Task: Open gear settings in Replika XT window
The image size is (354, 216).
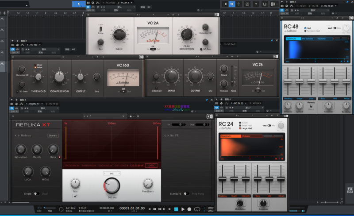Action: pos(192,111)
